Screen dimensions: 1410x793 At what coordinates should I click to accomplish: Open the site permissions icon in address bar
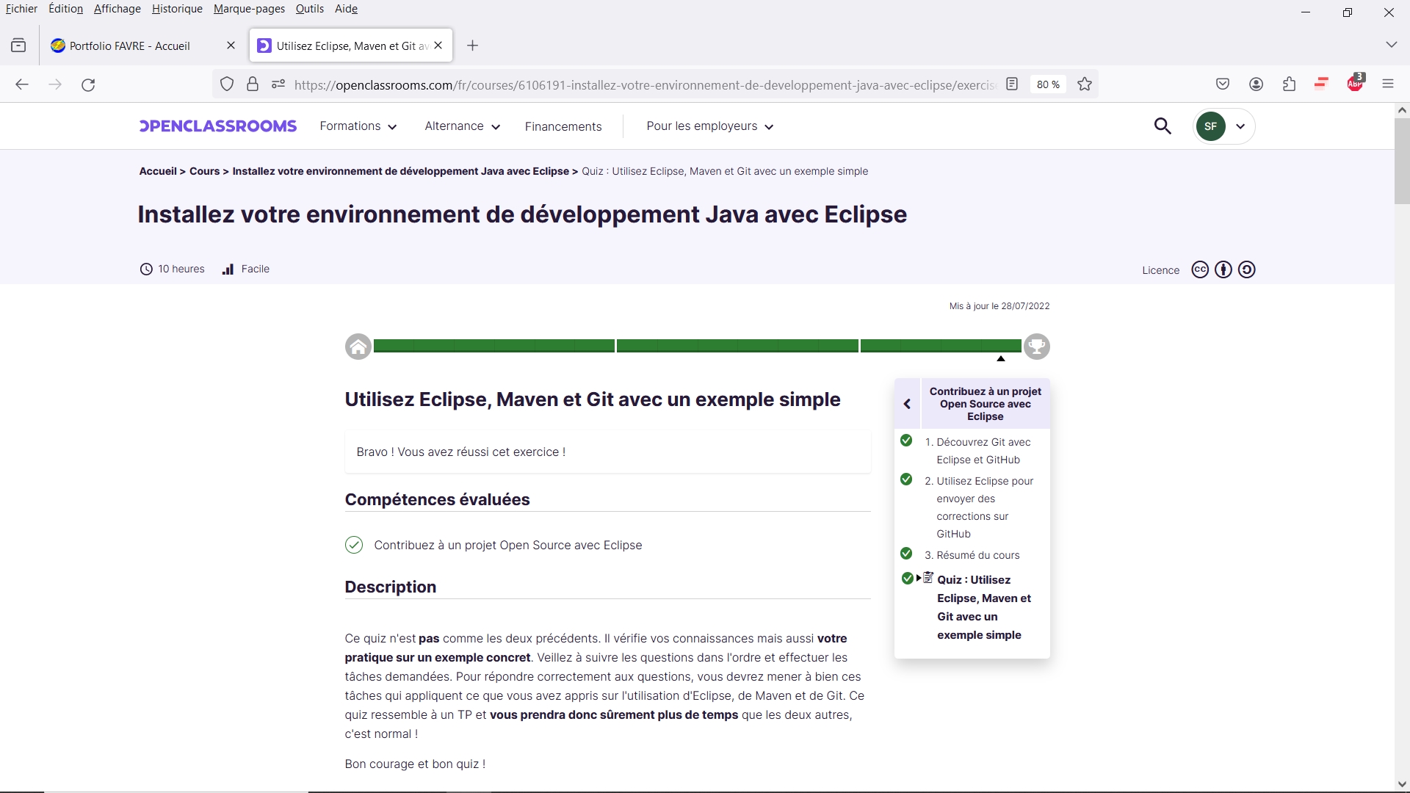point(278,84)
